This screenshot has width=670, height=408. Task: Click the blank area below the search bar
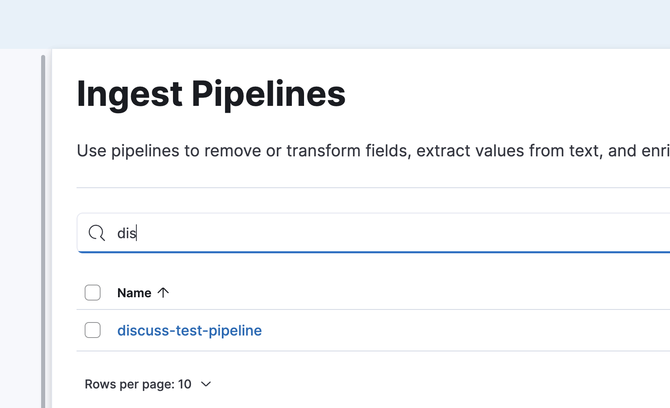coord(366,267)
